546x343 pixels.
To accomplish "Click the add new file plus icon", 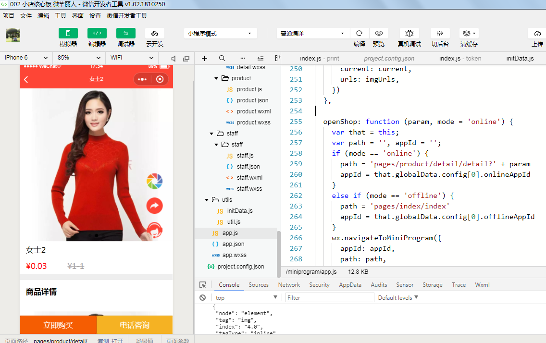I will coord(204,58).
